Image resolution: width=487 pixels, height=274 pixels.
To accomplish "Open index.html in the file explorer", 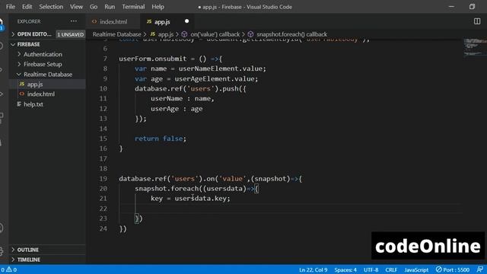I will (40, 94).
